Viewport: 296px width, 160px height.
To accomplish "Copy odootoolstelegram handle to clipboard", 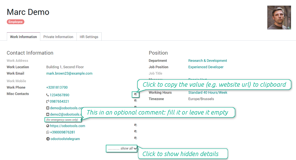I will 136,138.
